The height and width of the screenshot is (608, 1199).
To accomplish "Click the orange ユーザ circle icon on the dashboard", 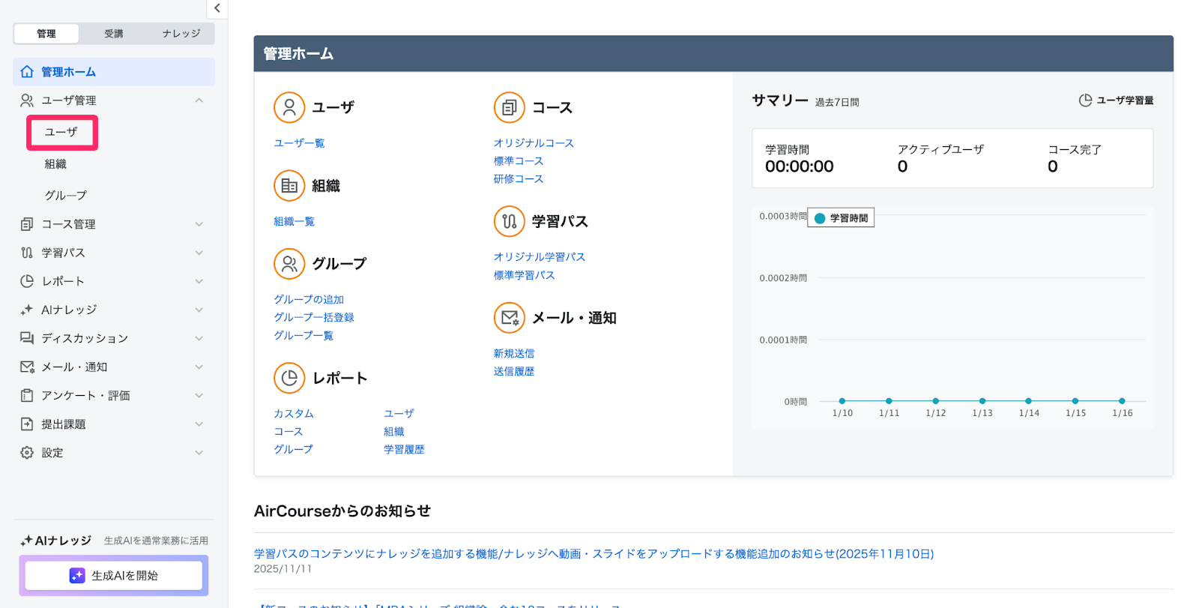I will click(289, 107).
